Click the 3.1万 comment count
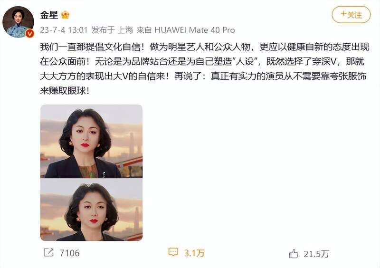The image size is (380, 268). (194, 253)
